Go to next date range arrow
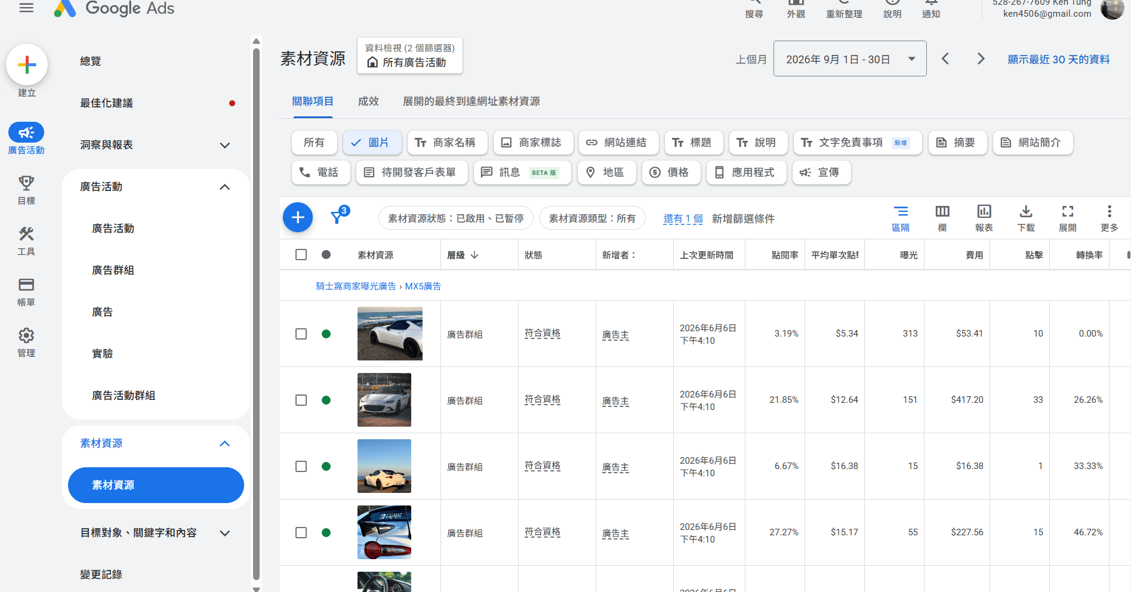Screen dimensions: 1131x592 click(981, 58)
